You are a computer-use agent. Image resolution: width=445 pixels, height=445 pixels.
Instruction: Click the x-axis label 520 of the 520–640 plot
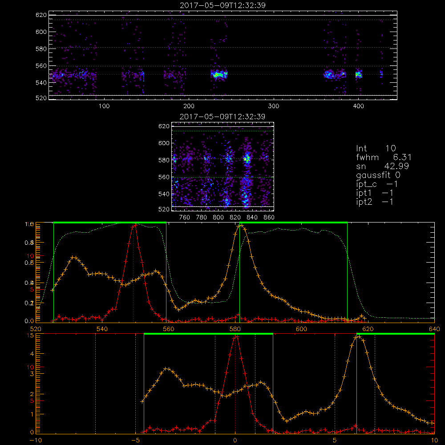(x=36, y=329)
